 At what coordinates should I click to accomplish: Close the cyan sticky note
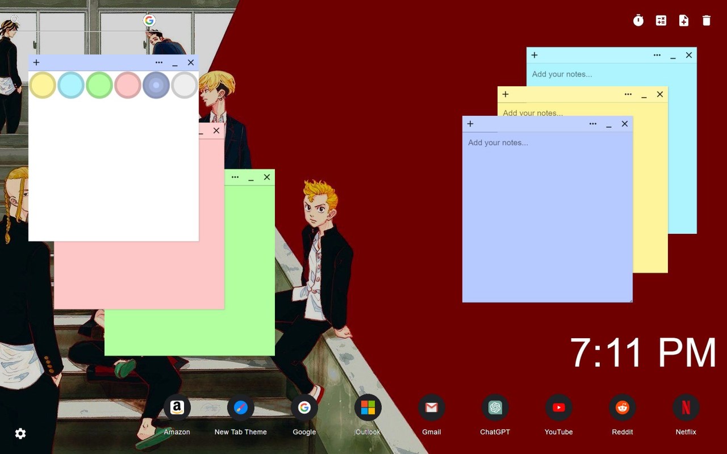[689, 55]
